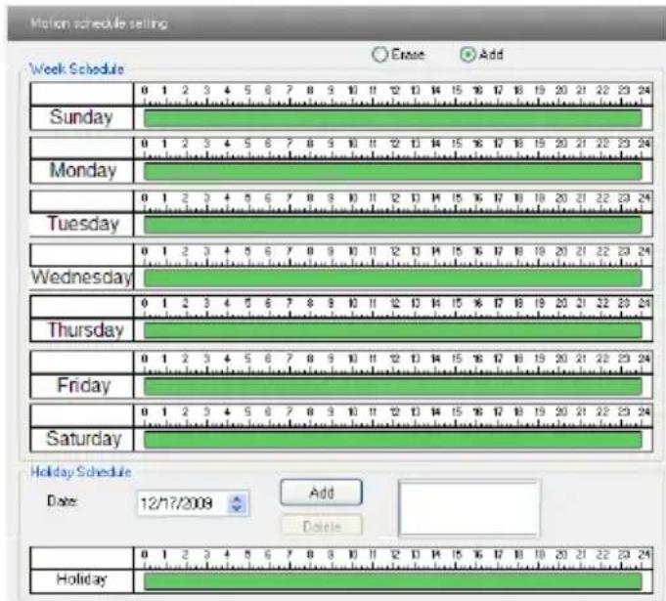Click hour 15 on Thursday's time ruler

point(457,303)
